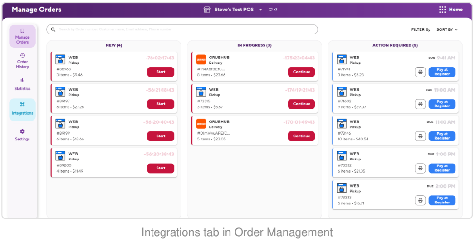This screenshot has height=242, width=475.
Task: Click Pay at Register for order #73146
Action: point(442,136)
